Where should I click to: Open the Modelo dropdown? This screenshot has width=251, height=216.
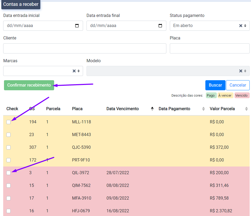pyautogui.click(x=245, y=71)
